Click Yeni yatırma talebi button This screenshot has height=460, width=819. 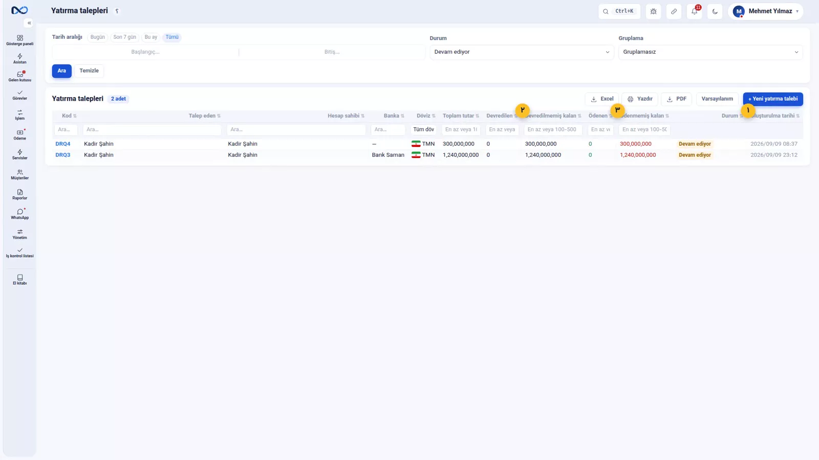773,99
